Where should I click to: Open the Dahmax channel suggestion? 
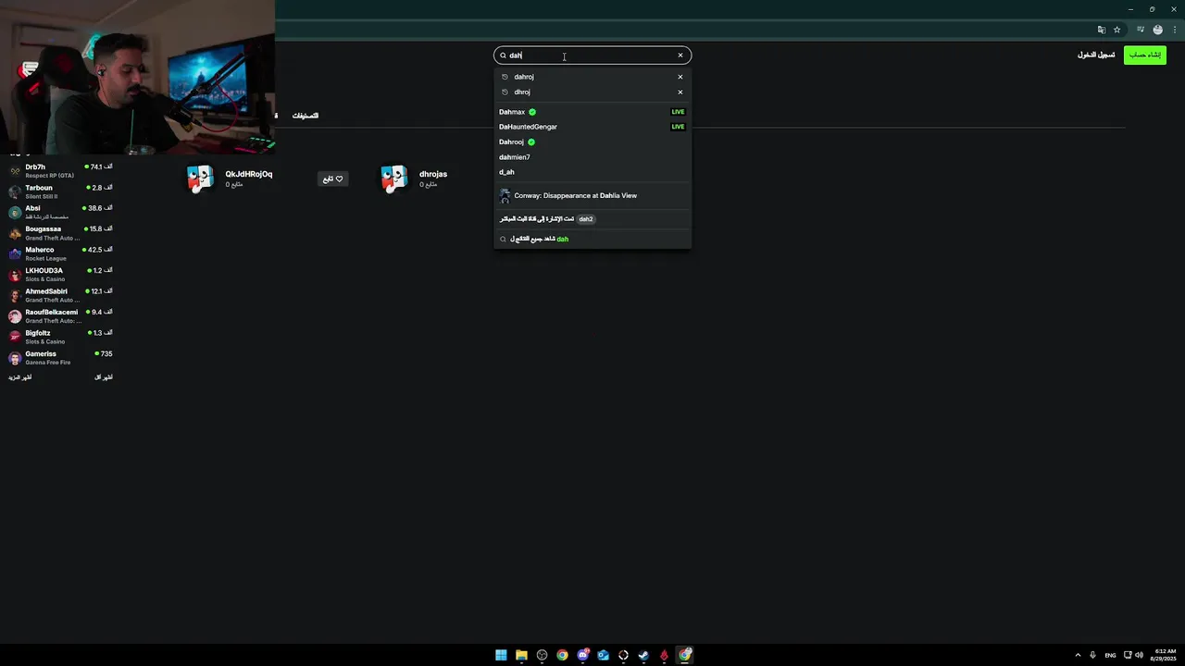(592, 112)
